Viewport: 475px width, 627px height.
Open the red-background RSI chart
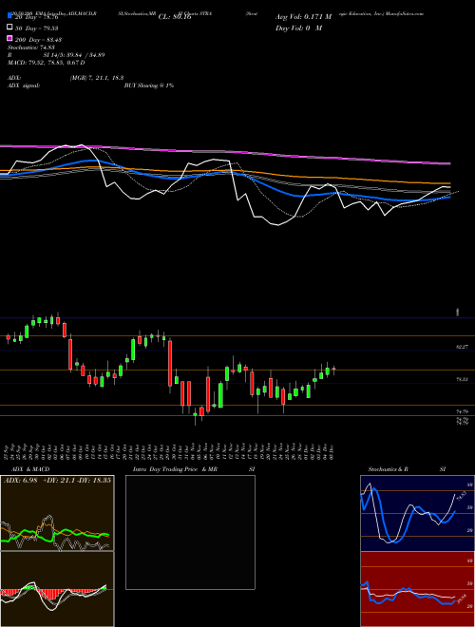(417, 589)
